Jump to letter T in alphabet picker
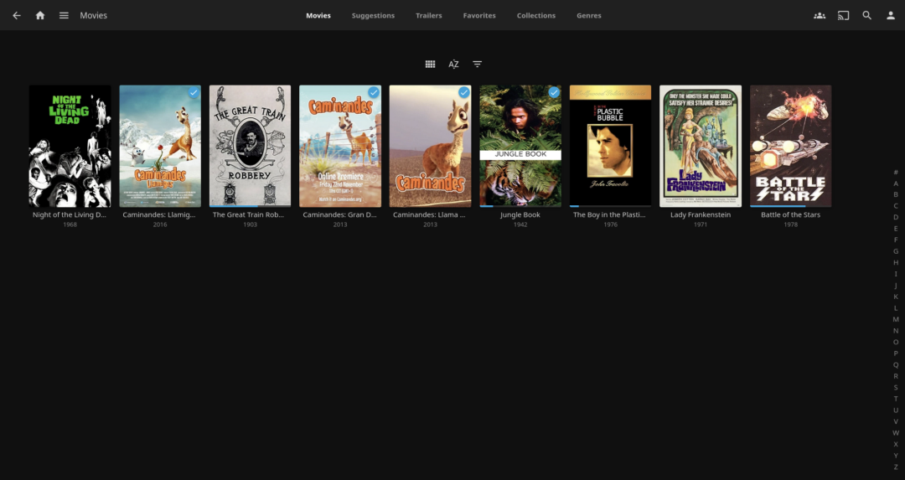The width and height of the screenshot is (905, 480). 896,399
